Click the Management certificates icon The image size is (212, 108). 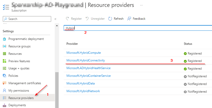pyautogui.click(x=4, y=83)
